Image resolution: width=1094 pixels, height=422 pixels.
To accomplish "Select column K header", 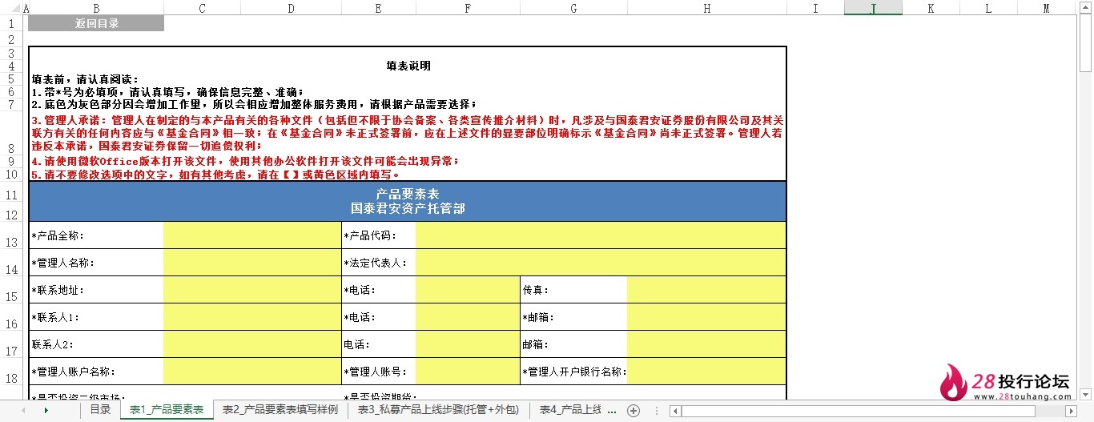I will [931, 8].
